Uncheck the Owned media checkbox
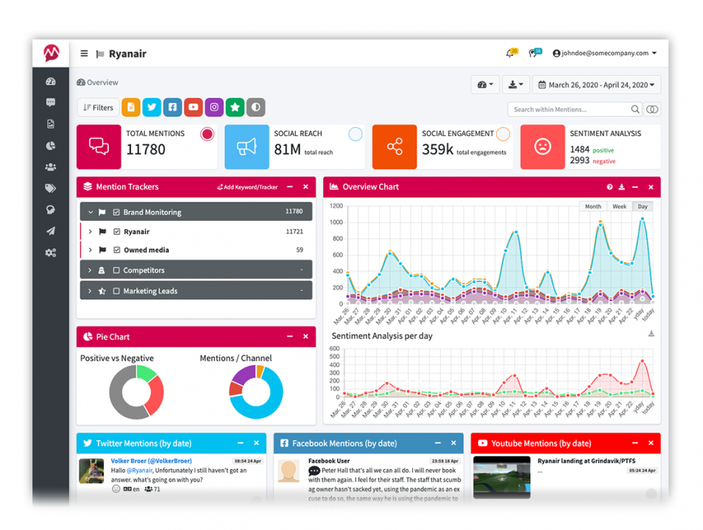The image size is (703, 530). (x=117, y=250)
